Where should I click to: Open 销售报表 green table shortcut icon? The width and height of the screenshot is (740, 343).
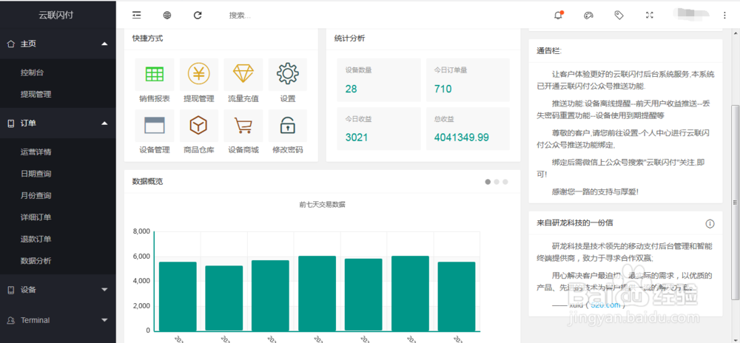pyautogui.click(x=155, y=74)
